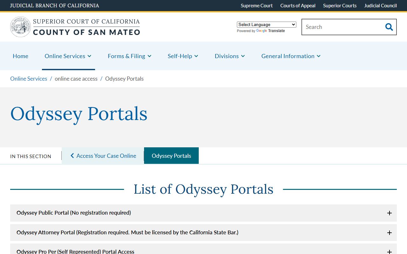Click 'online case access' breadcrumb text

pos(76,79)
